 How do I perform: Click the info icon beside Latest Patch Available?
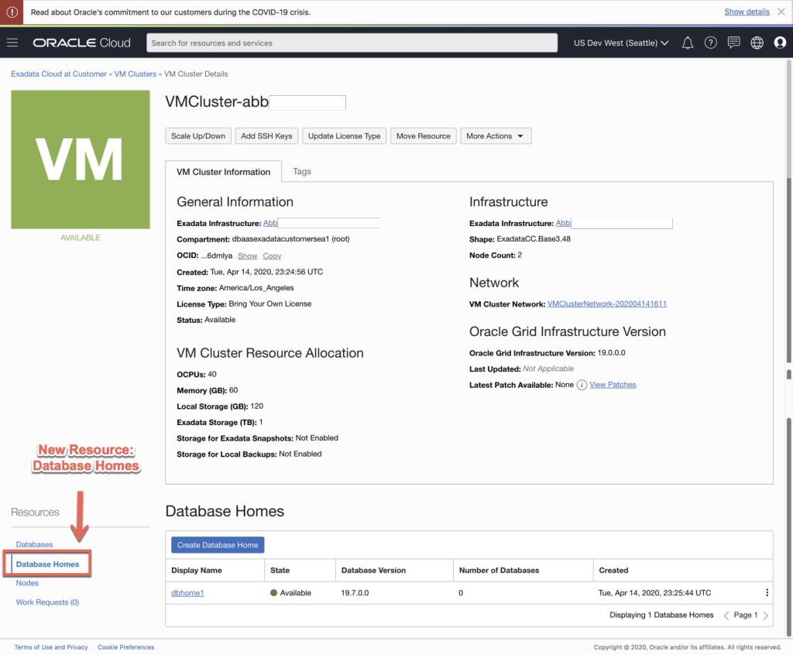[581, 385]
